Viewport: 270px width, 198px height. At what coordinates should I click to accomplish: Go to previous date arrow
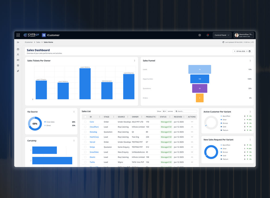pos(234,51)
